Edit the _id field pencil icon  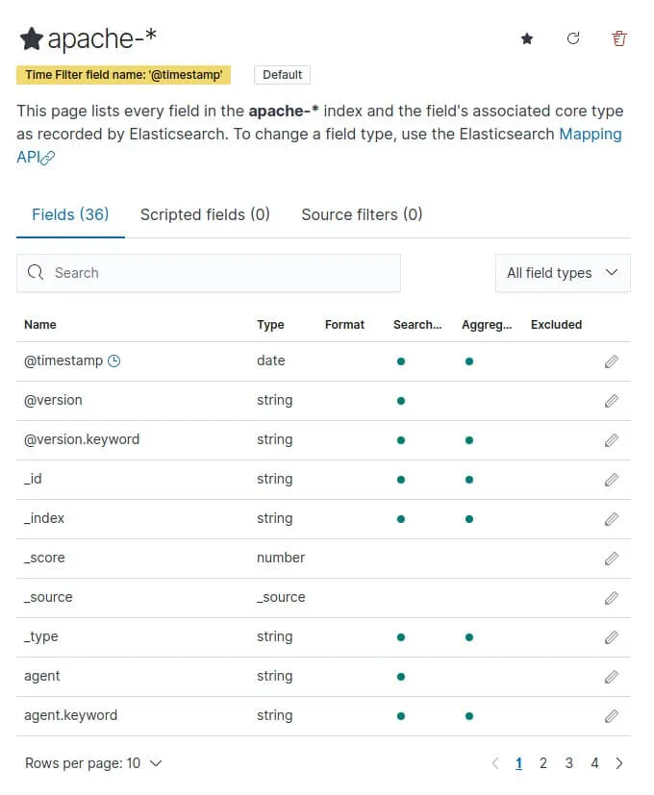[x=612, y=480]
